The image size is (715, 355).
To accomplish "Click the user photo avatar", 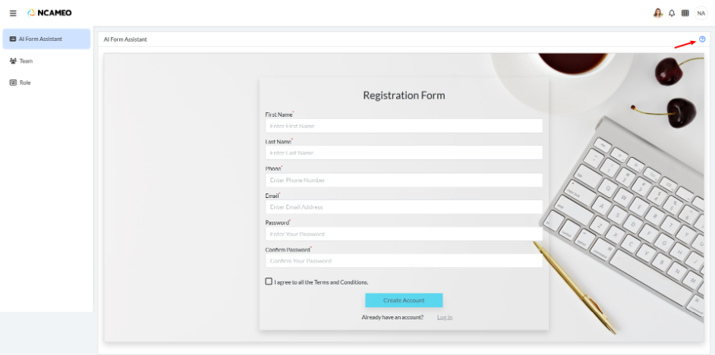I will click(658, 13).
